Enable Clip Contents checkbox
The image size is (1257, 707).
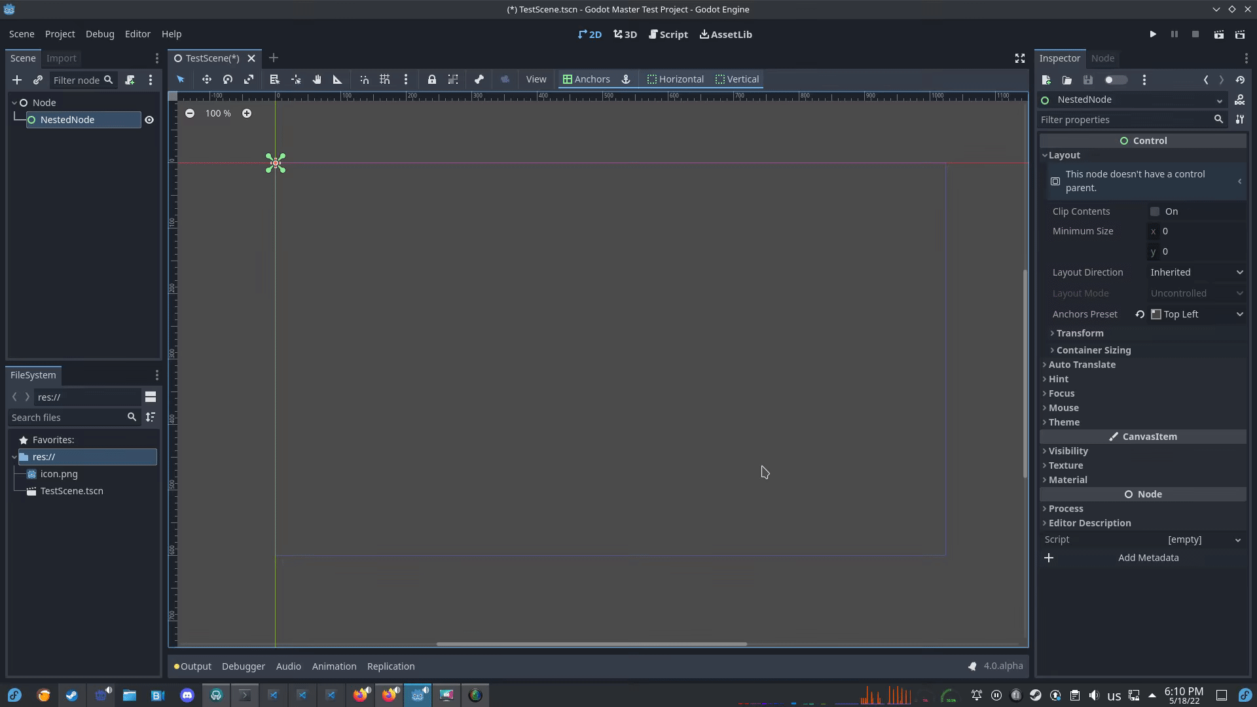[x=1155, y=211]
